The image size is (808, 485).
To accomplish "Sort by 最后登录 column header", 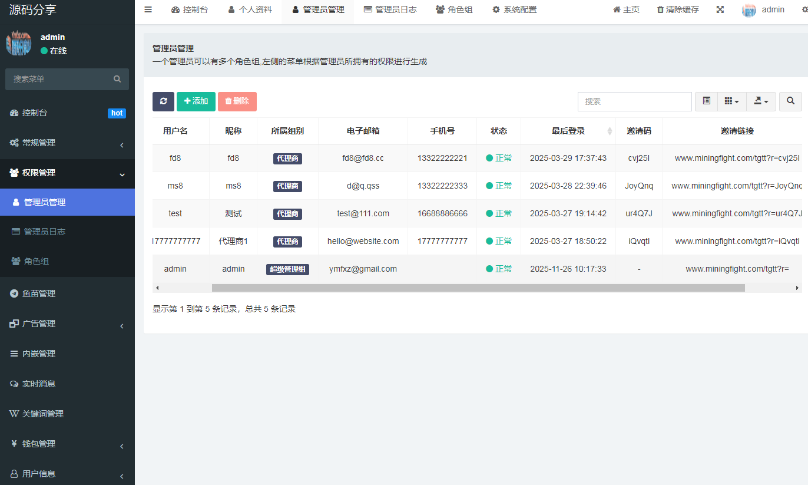I will (568, 131).
